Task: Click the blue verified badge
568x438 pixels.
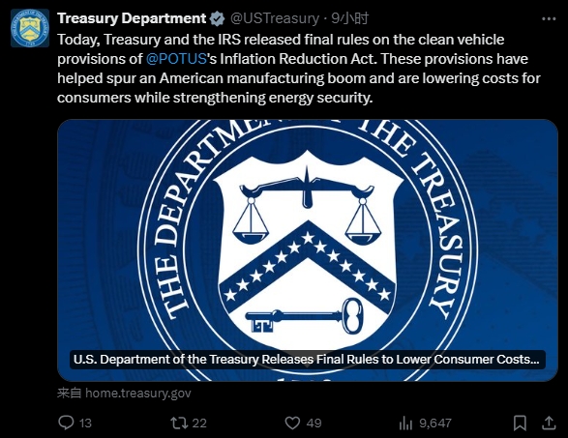Action: click(218, 18)
